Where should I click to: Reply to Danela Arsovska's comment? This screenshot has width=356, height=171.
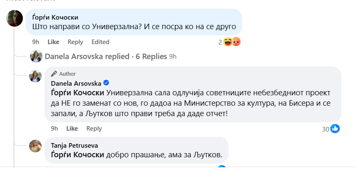(94, 129)
